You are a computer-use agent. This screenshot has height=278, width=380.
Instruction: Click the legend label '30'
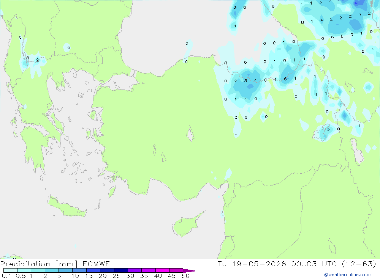130,276
